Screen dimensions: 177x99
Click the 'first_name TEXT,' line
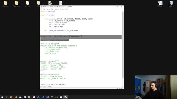tap(53, 50)
